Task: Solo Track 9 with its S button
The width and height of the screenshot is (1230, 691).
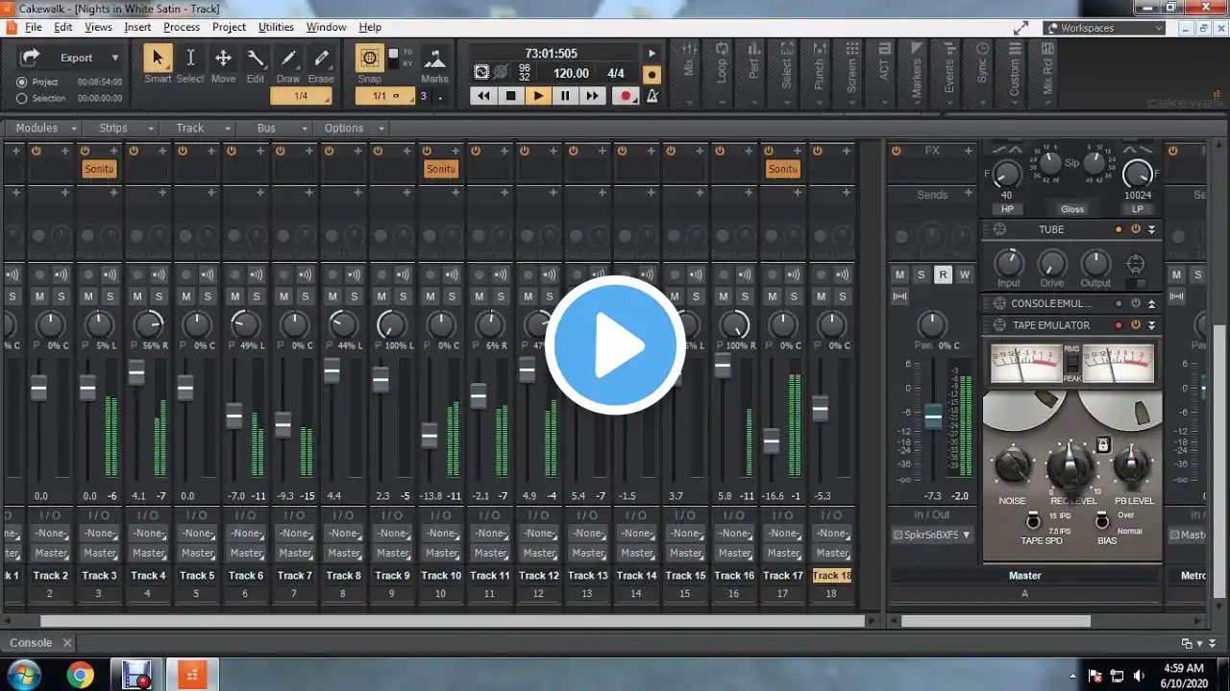Action: pyautogui.click(x=403, y=297)
